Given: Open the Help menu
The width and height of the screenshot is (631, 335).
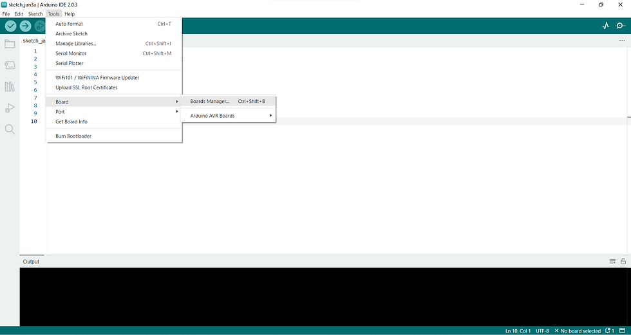Looking at the screenshot, I should pyautogui.click(x=70, y=14).
